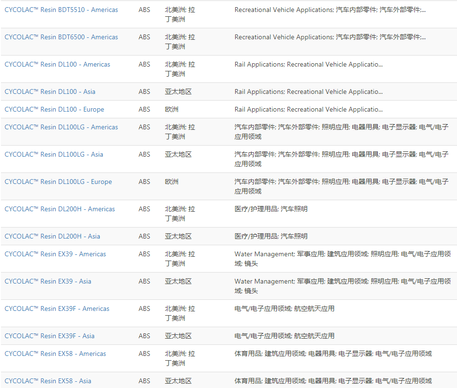This screenshot has height=388, width=457.
Task: Click 欧洲 region in DL100 - Europe row
Action: click(171, 109)
